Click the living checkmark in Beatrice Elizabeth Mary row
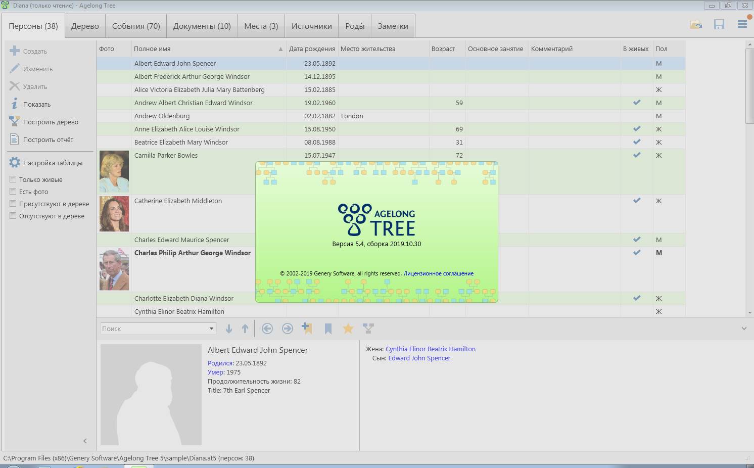The image size is (754, 468). click(637, 142)
